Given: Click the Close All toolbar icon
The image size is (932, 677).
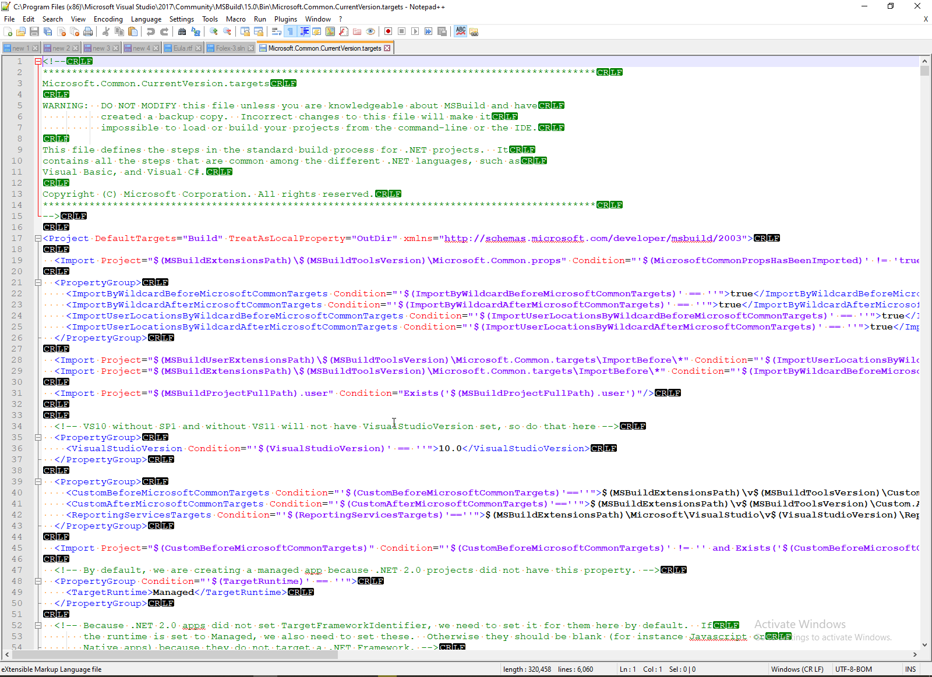Looking at the screenshot, I should pyautogui.click(x=75, y=31).
